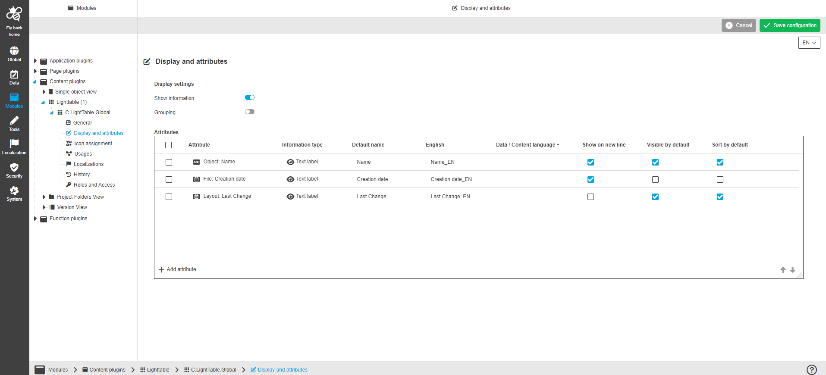826x375 pixels.
Task: Open the Data / Content language dropdown
Action: pyautogui.click(x=528, y=145)
